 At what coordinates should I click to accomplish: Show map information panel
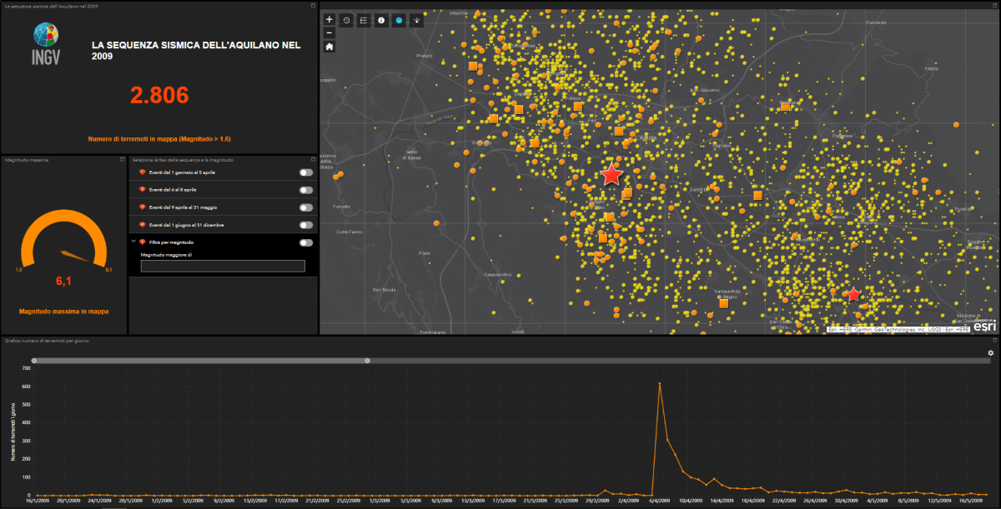[x=381, y=20]
